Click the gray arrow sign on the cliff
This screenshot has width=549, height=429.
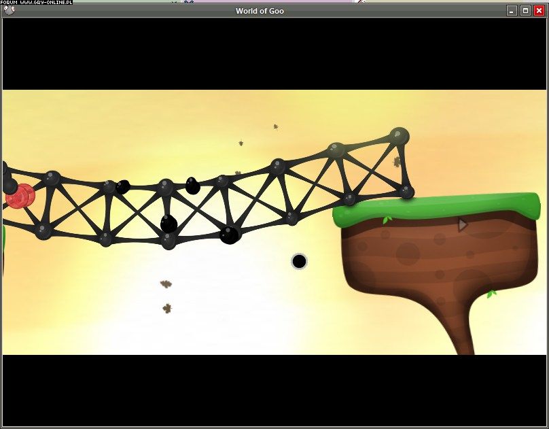pyautogui.click(x=463, y=225)
